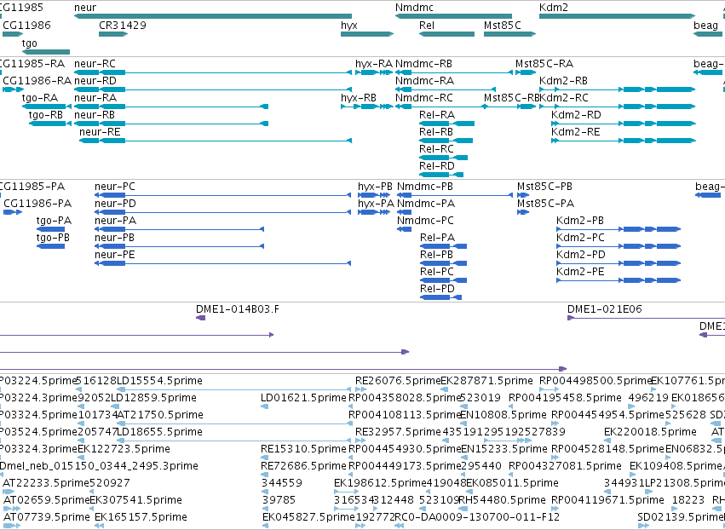The image size is (725, 530).
Task: Select the CG11986-RA transcript label
Action: (37, 80)
